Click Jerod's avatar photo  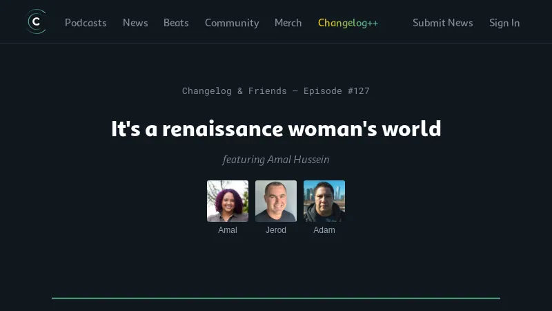[x=276, y=201]
